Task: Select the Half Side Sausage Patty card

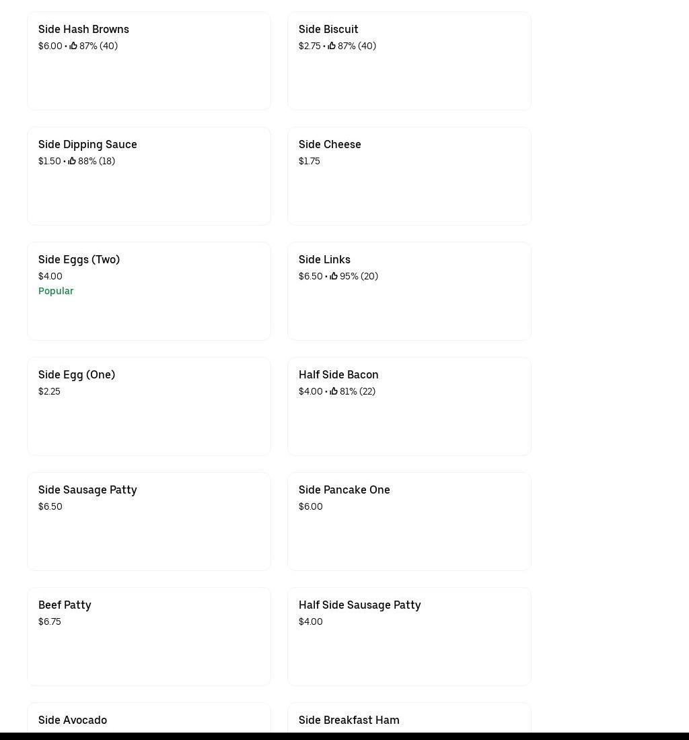Action: [x=409, y=636]
